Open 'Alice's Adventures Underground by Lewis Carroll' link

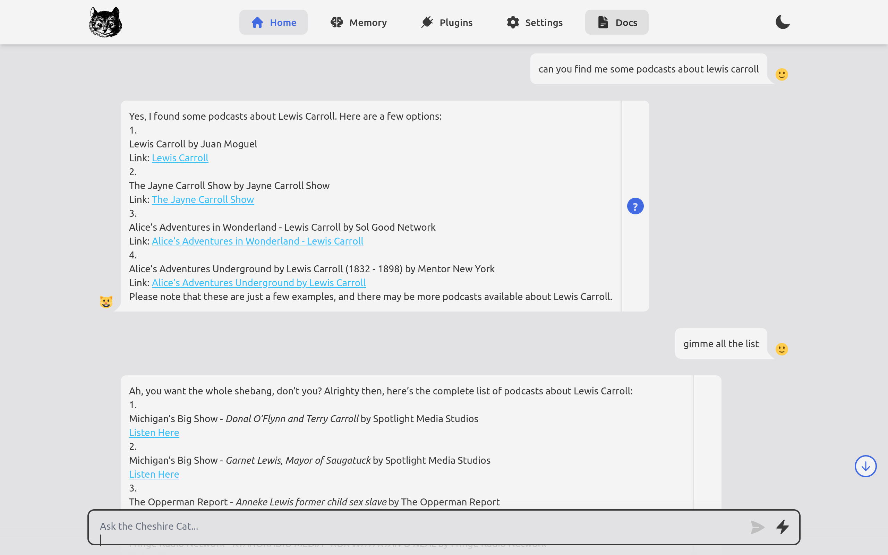point(258,283)
